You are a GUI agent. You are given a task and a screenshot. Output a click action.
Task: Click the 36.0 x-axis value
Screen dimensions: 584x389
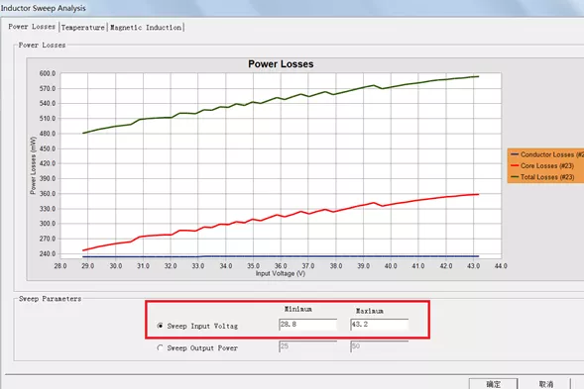(x=281, y=266)
